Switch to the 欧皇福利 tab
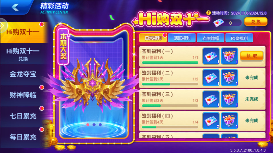The height and width of the screenshot is (153, 273). (x=239, y=38)
